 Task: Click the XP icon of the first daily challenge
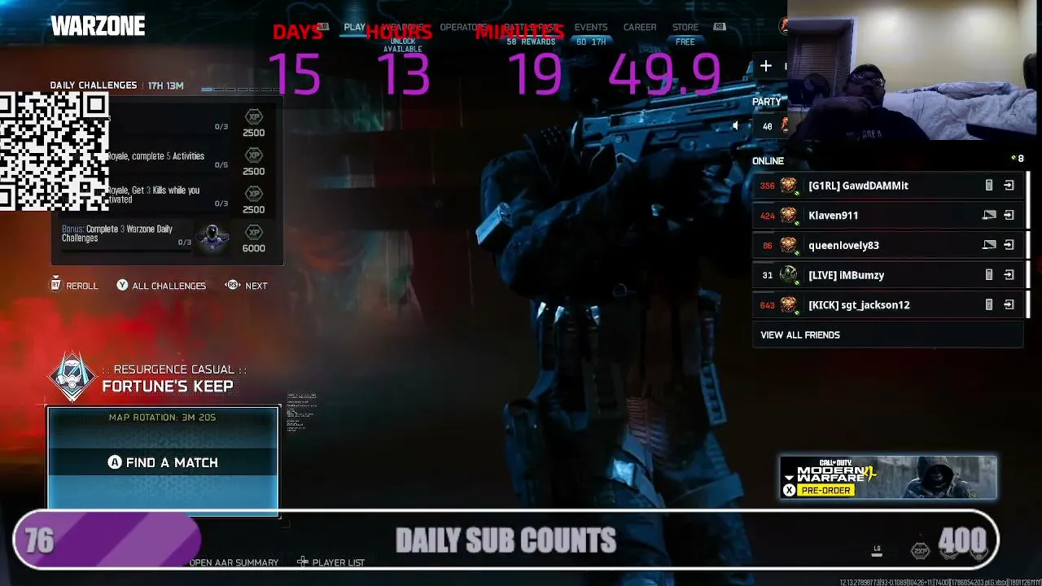[254, 116]
